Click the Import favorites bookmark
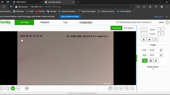Image resolution: width=170 pixels, height=95 pixels. (5, 11)
